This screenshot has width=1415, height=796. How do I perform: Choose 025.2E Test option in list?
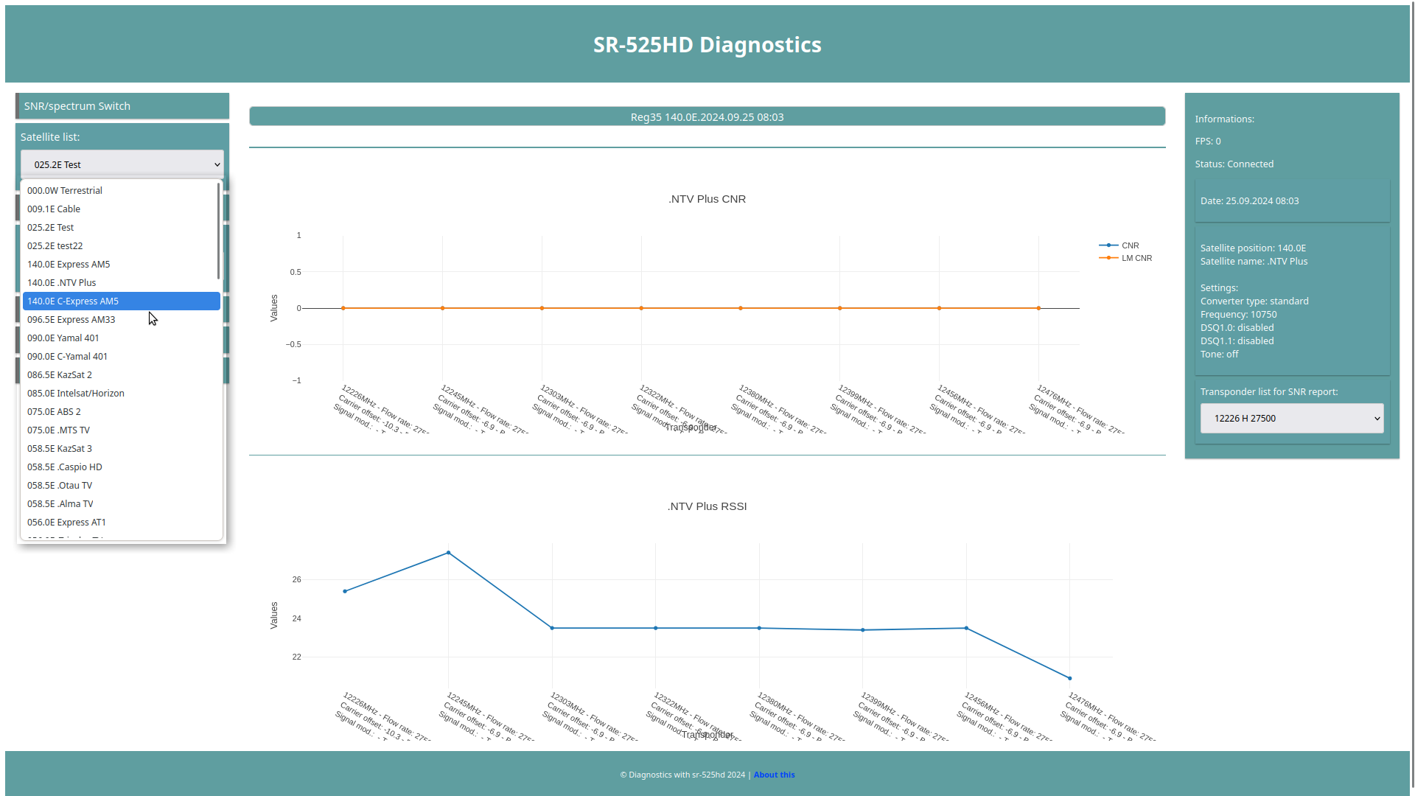[122, 227]
